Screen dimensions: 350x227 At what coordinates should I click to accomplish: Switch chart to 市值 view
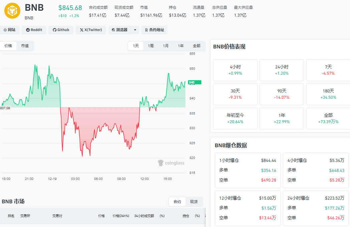pos(25,46)
